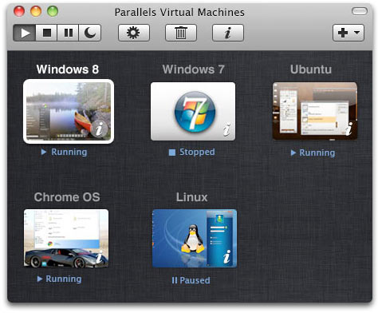The image size is (378, 313).
Task: Minimize the window with the yellow button
Action: pyautogui.click(x=36, y=11)
